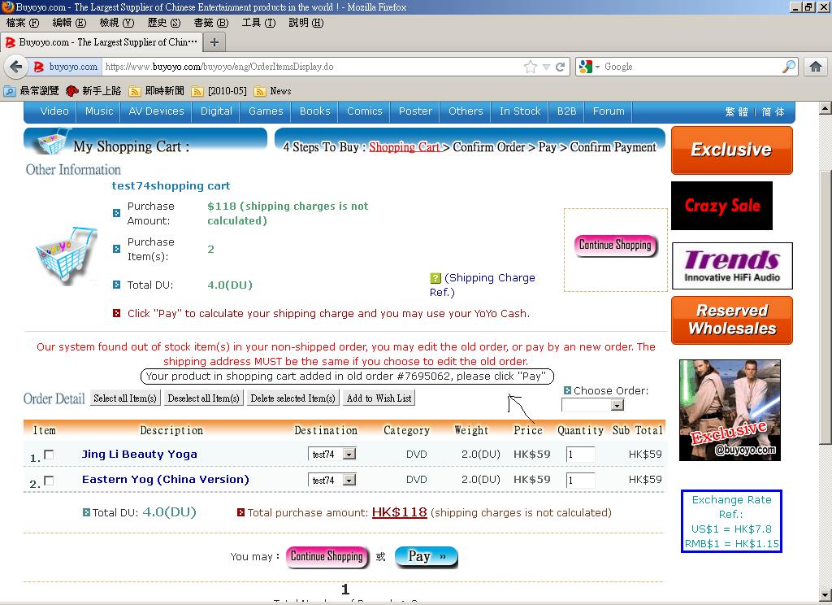Click the blue Pay button
This screenshot has width=832, height=605.
[426, 557]
